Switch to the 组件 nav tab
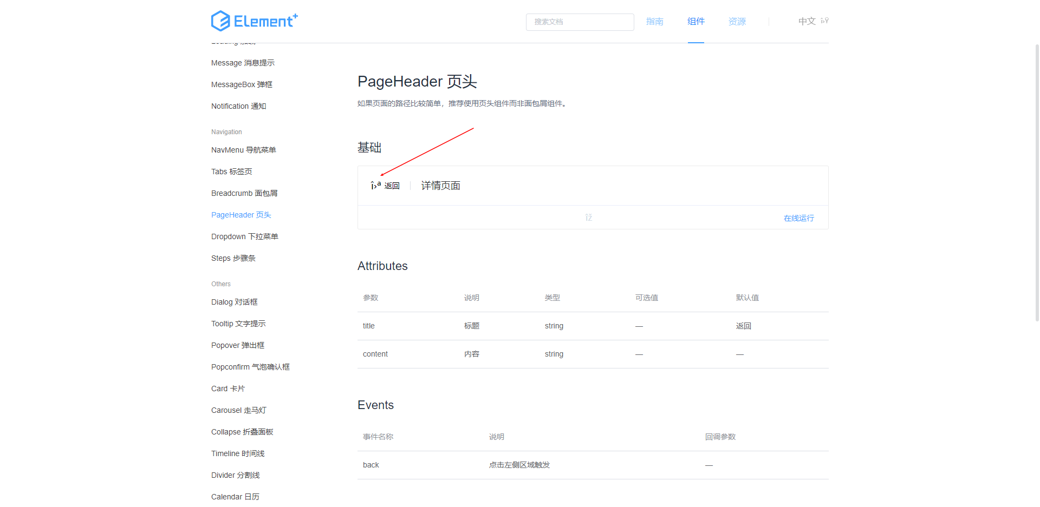The width and height of the screenshot is (1040, 507). [x=695, y=21]
